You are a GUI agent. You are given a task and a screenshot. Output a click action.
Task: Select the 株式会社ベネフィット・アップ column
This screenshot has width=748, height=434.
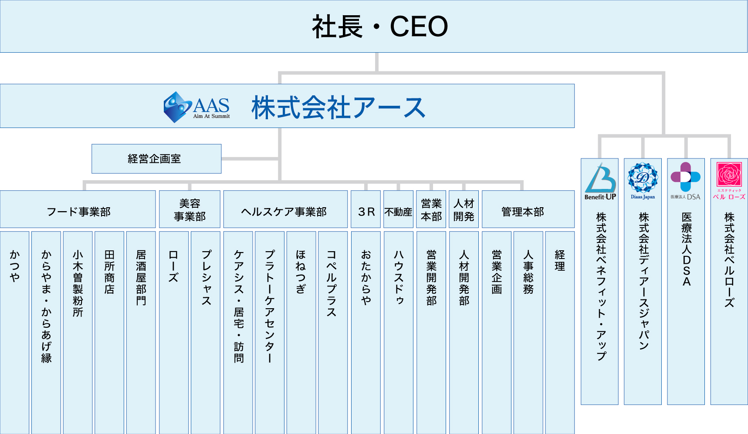pos(600,305)
